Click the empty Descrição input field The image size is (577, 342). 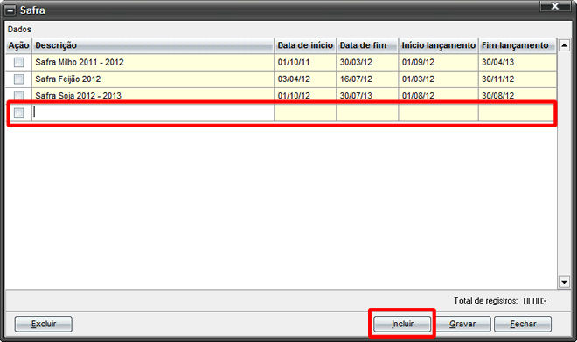coord(153,113)
